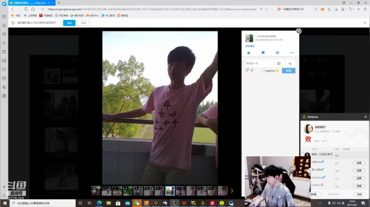Open search engine selector dropdown
Viewport: 370px width, 207px height.
(280, 9)
